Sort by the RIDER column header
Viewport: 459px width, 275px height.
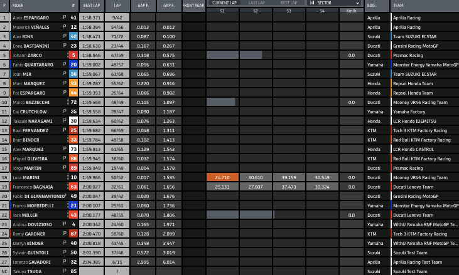[18, 5]
